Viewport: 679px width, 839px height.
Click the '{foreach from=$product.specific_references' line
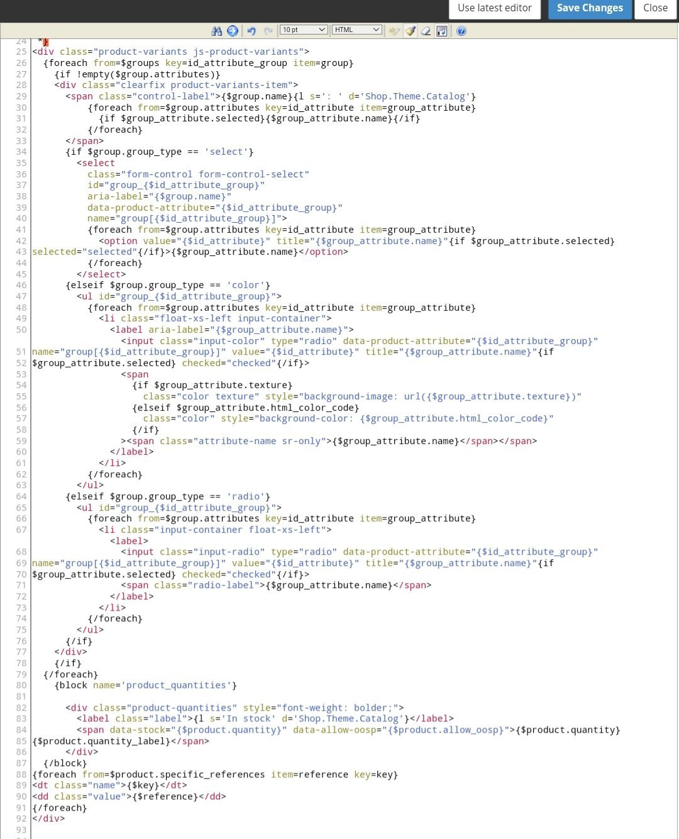[215, 774]
